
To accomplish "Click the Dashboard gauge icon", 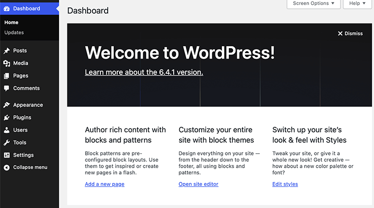I will tap(7, 8).
